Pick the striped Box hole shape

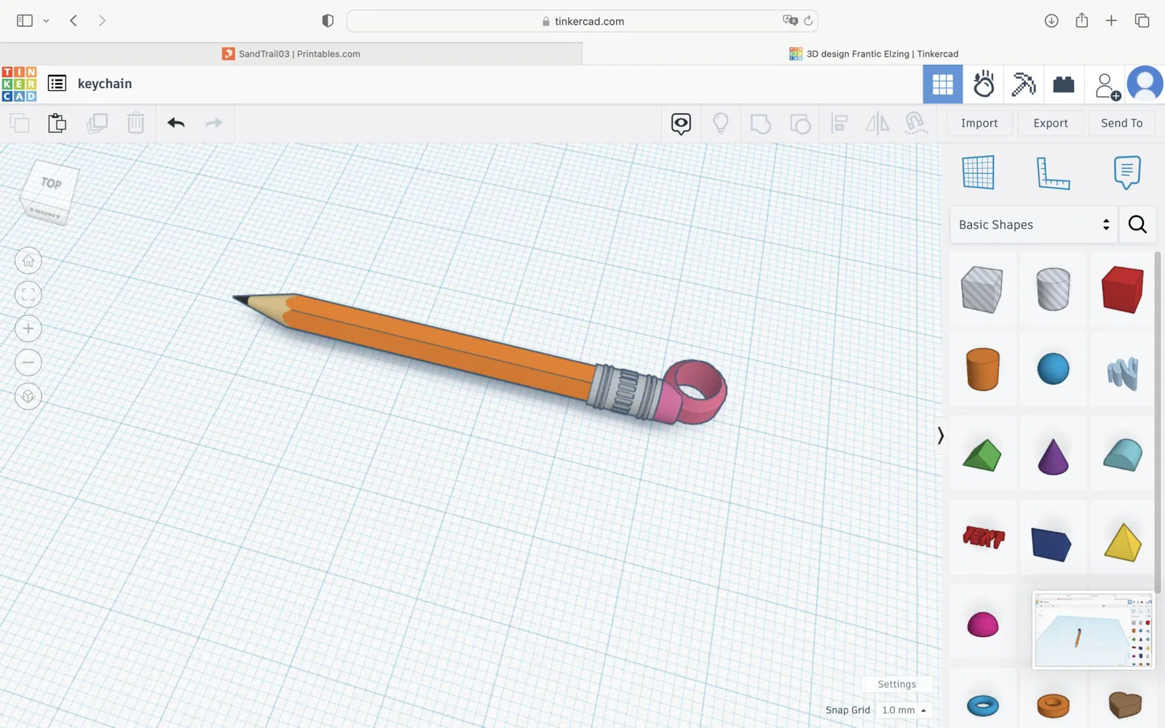[x=982, y=290]
